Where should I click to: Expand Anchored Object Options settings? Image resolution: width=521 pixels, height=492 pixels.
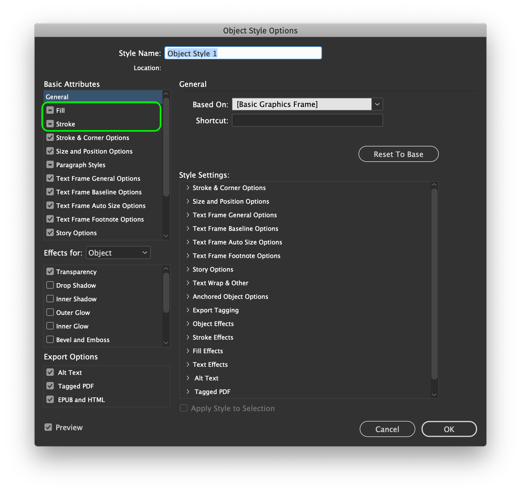coord(188,296)
